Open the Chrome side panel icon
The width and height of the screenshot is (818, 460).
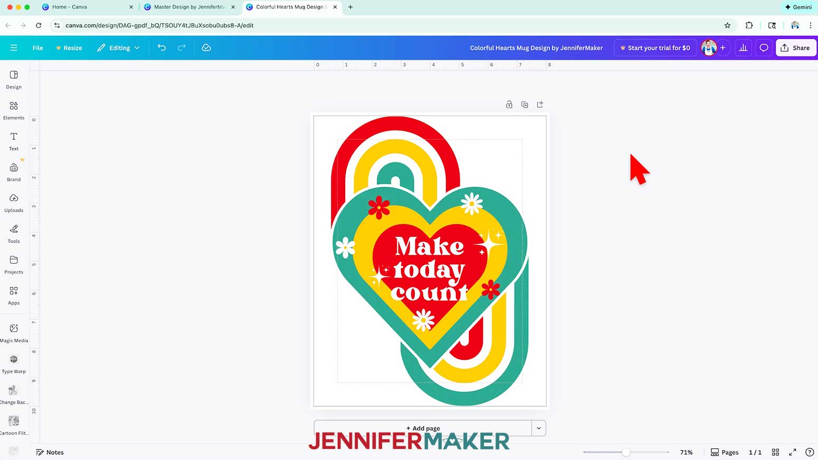(772, 25)
